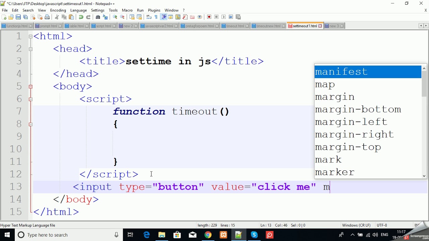The width and height of the screenshot is (429, 241).
Task: Click the 'Type here to search' box
Action: (x=69, y=235)
